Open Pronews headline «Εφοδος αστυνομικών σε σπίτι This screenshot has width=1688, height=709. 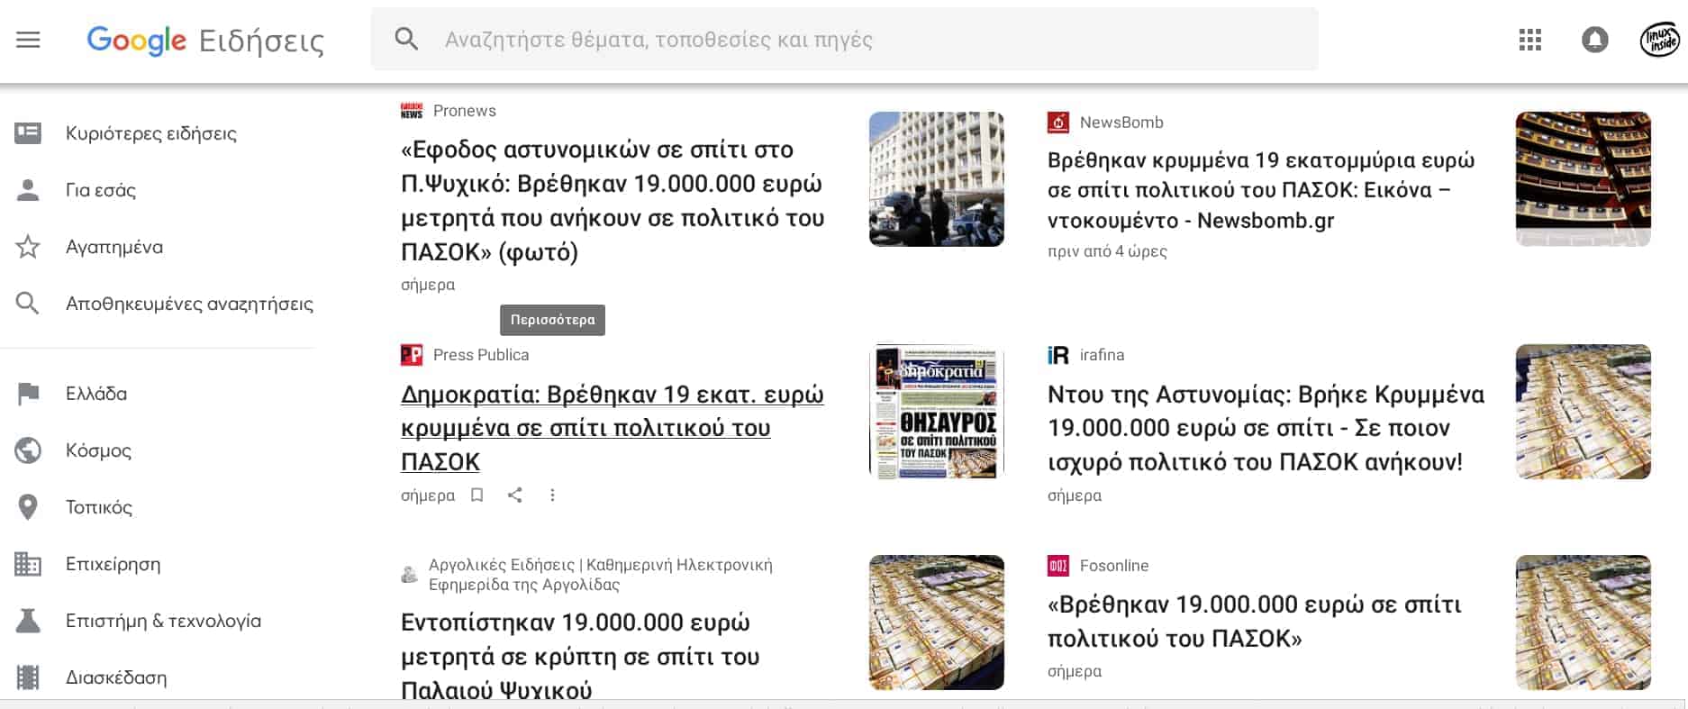(x=613, y=200)
